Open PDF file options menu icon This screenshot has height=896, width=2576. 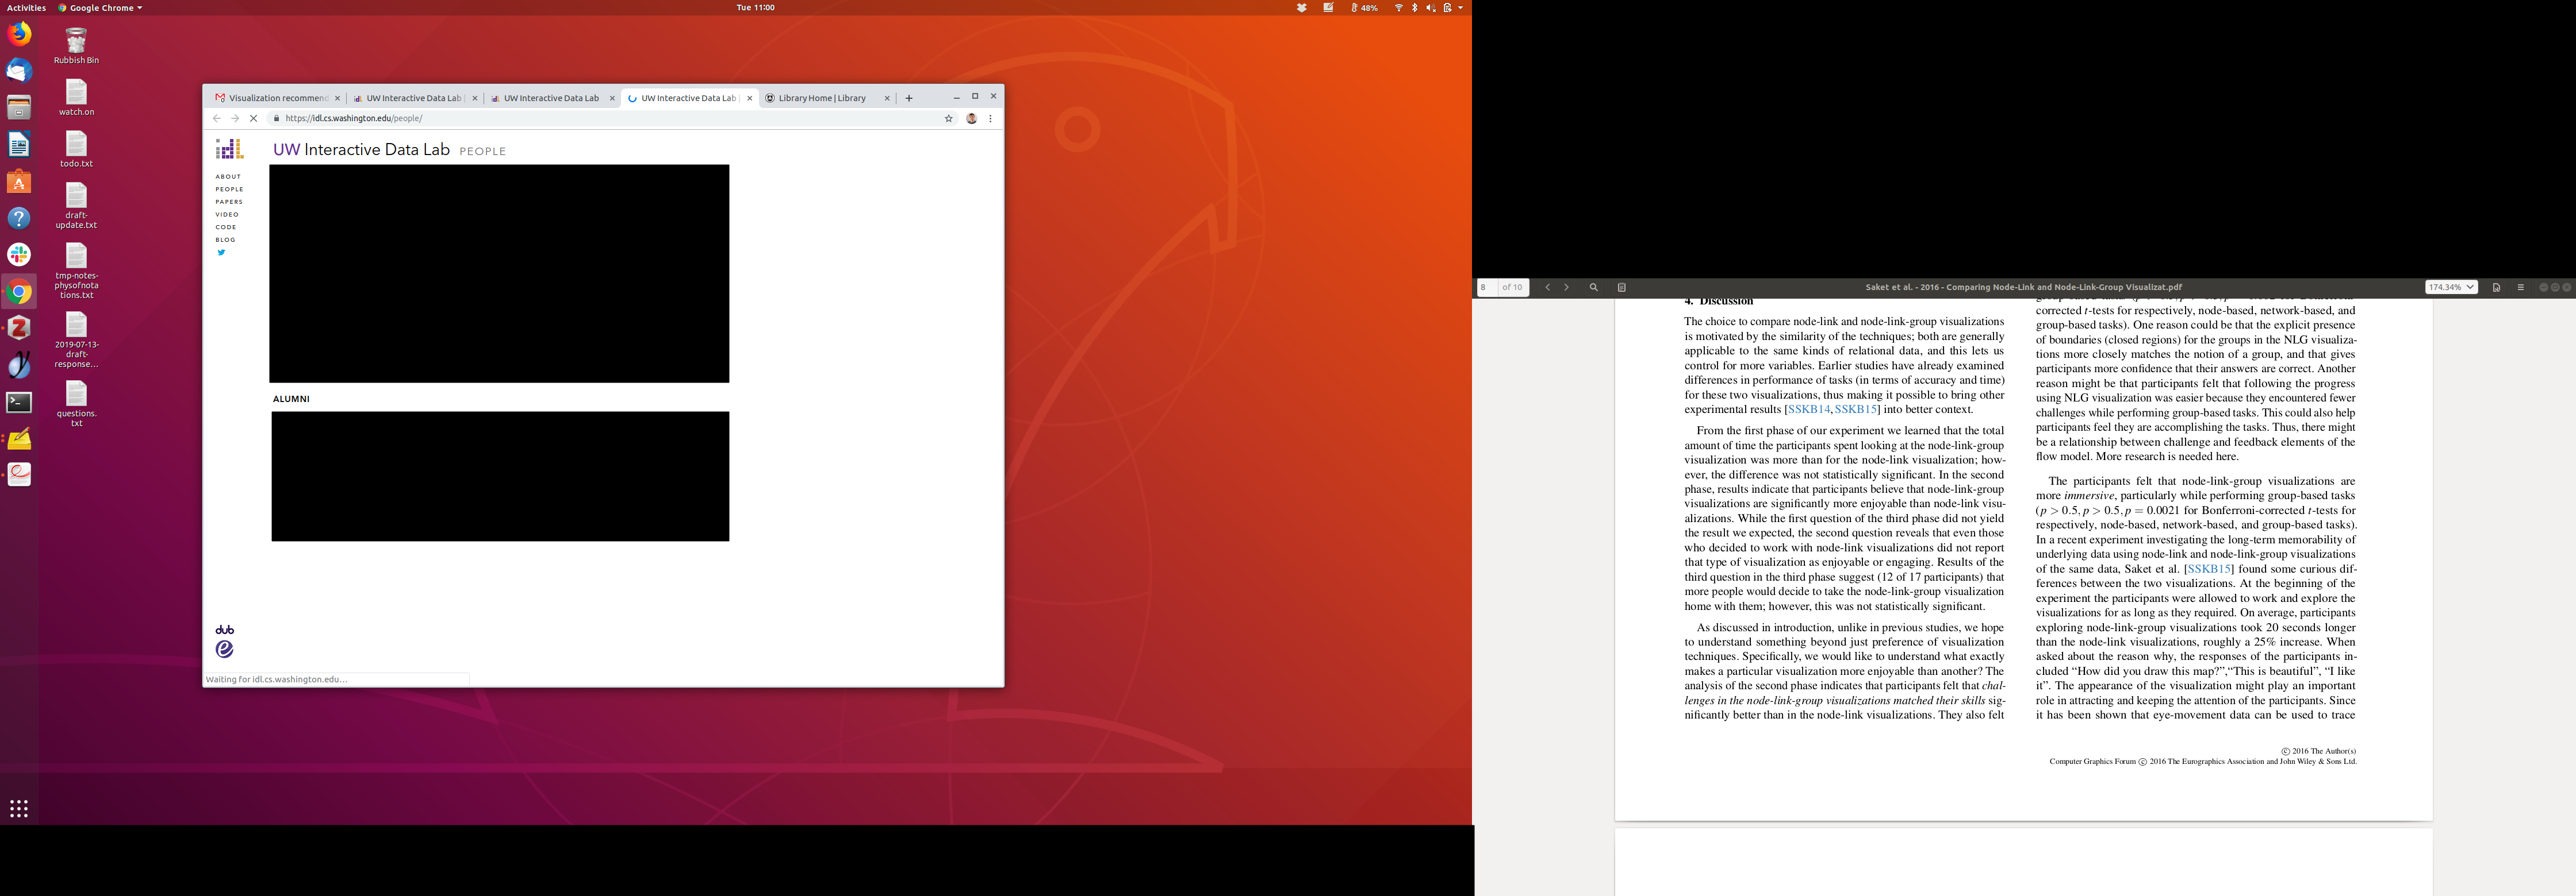point(2496,288)
